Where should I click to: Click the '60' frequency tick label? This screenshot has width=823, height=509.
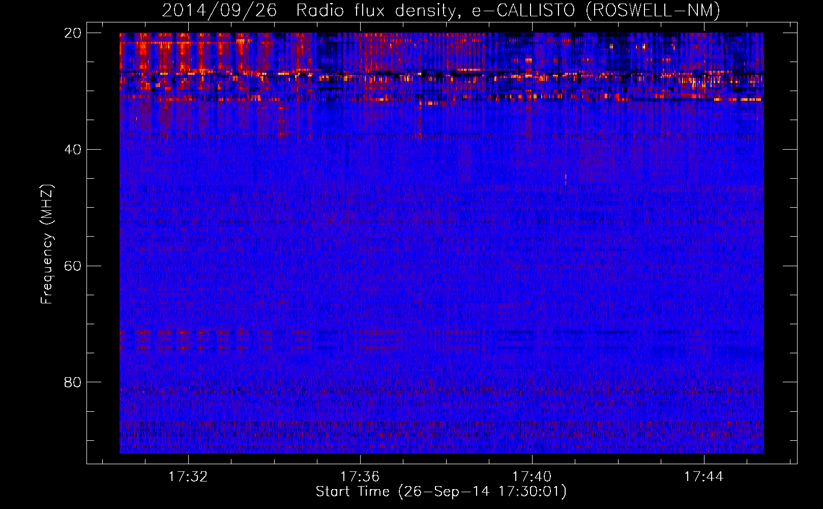[73, 266]
